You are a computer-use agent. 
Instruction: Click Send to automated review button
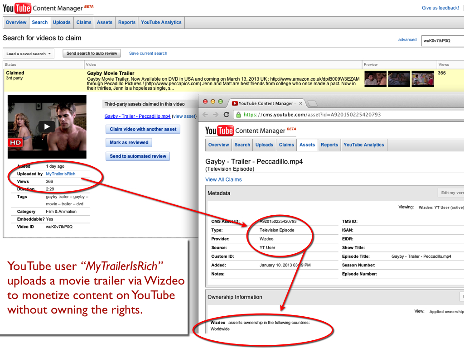[138, 156]
